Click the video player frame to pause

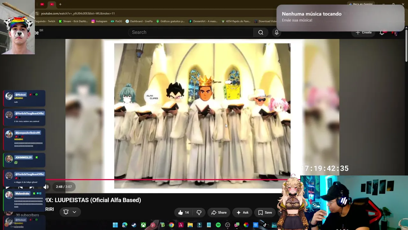[x=202, y=116]
